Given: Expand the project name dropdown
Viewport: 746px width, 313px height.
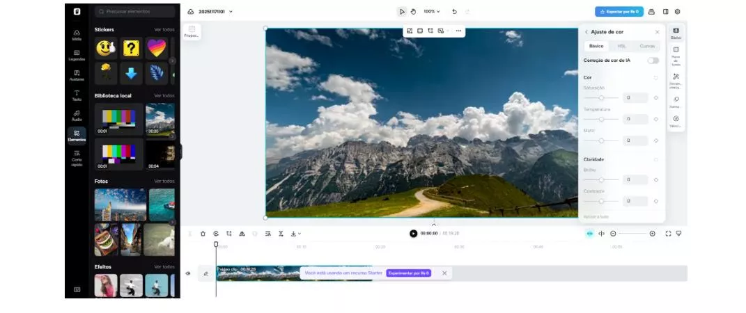Looking at the screenshot, I should pos(231,12).
